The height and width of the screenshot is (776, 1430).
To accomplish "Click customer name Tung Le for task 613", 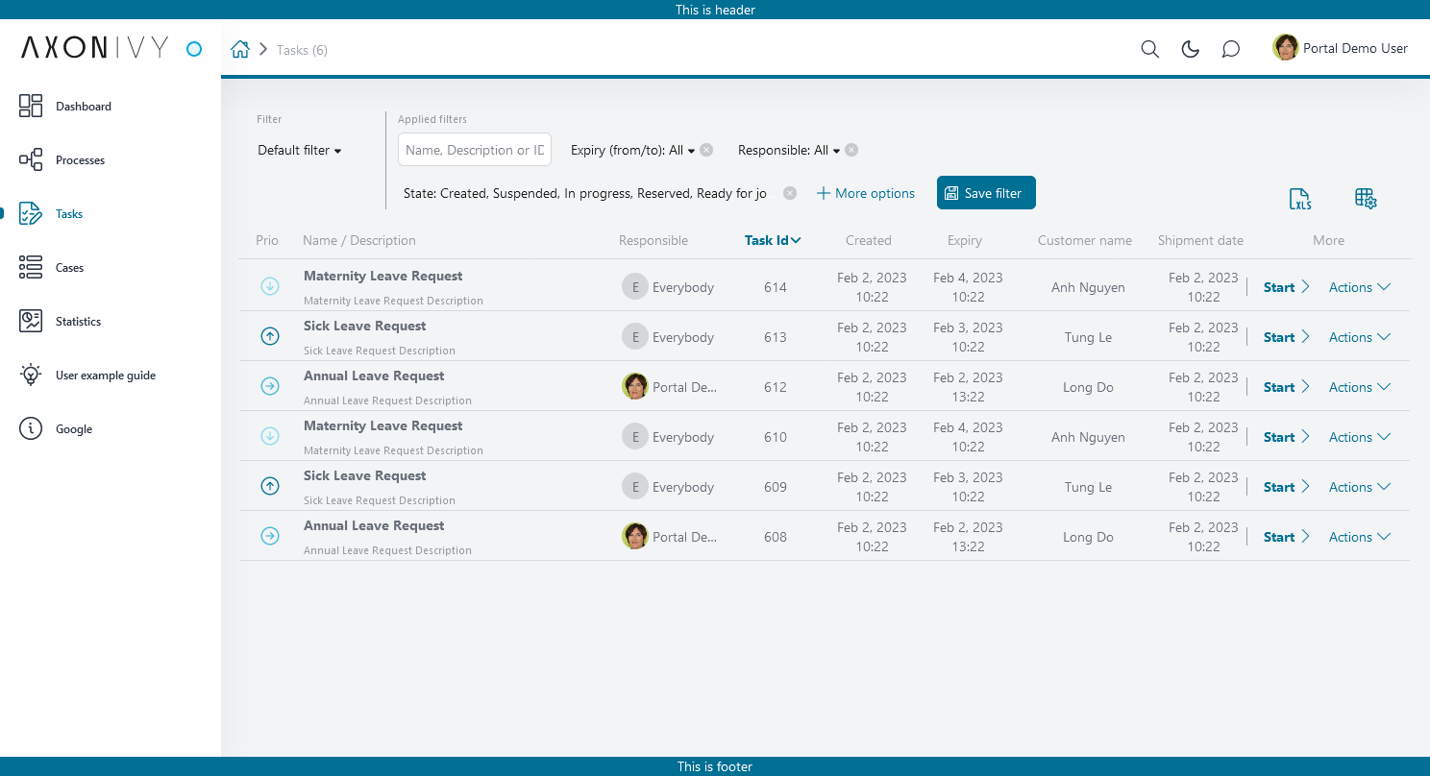I will [x=1088, y=337].
